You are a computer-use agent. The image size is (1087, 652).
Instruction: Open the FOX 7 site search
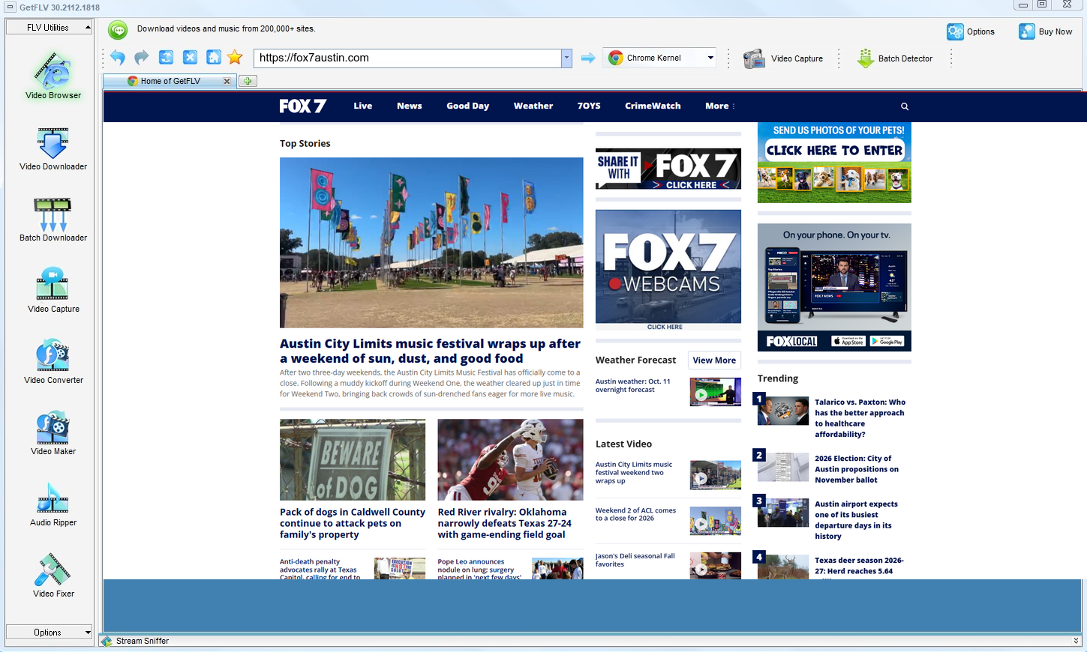point(905,106)
